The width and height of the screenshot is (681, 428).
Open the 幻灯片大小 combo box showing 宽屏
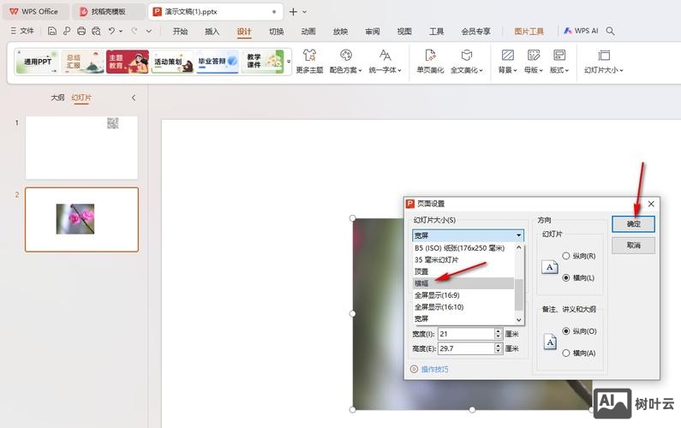tap(468, 235)
